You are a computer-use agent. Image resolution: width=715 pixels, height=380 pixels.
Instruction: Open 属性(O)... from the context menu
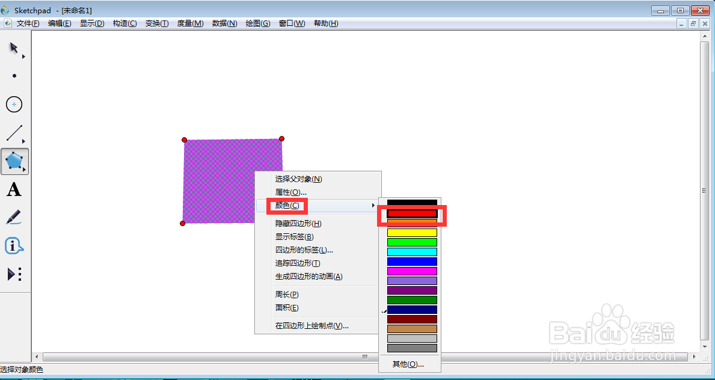click(318, 192)
